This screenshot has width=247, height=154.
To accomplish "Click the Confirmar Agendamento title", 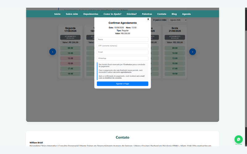I will 123,23.
